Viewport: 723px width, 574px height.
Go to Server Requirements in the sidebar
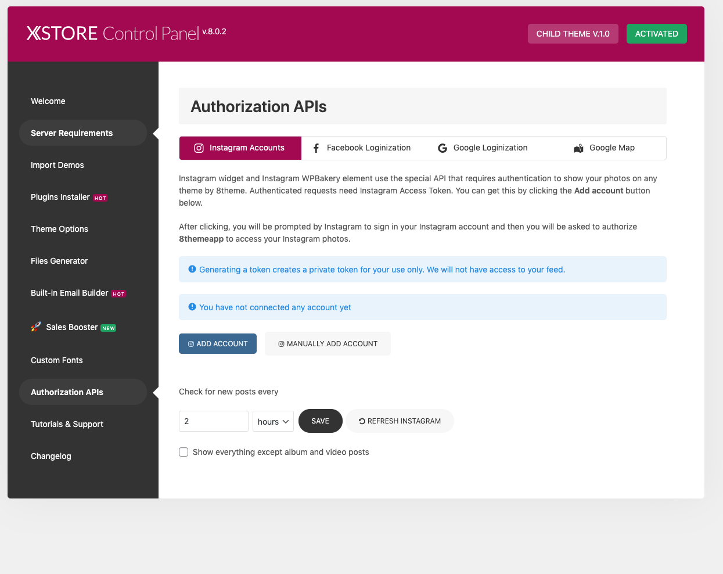[x=83, y=133]
